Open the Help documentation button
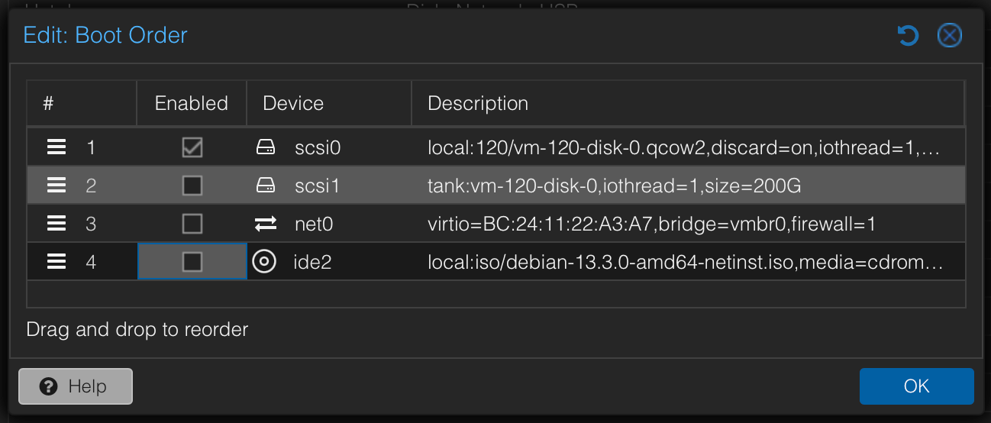Image resolution: width=991 pixels, height=423 pixels. tap(76, 386)
